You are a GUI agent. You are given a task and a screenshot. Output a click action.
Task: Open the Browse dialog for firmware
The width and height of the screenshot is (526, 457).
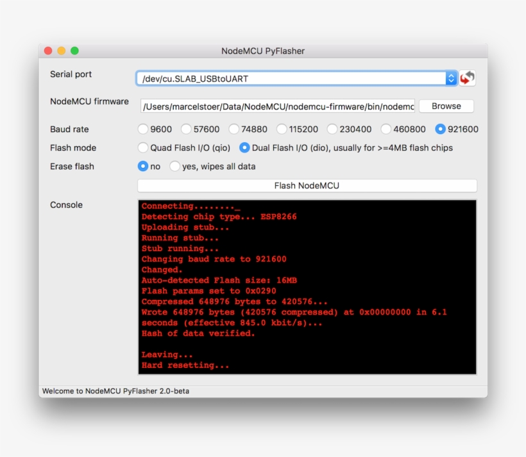(x=446, y=106)
